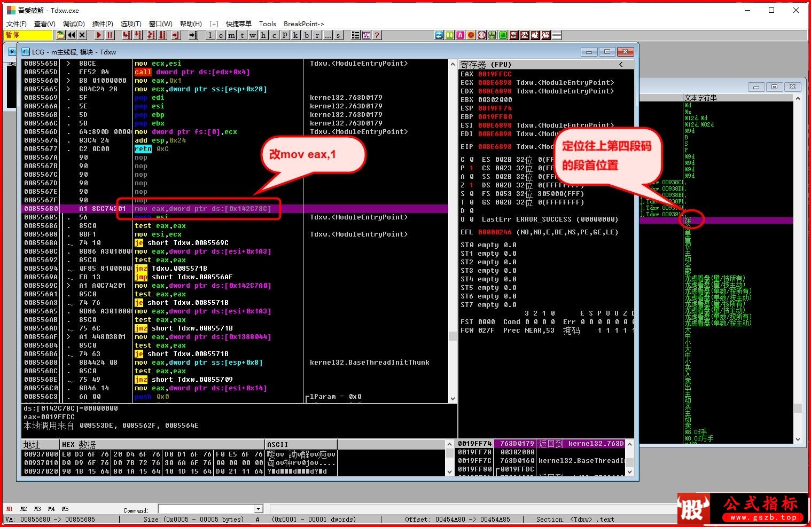Open the 调试(D) menu

click(x=74, y=24)
